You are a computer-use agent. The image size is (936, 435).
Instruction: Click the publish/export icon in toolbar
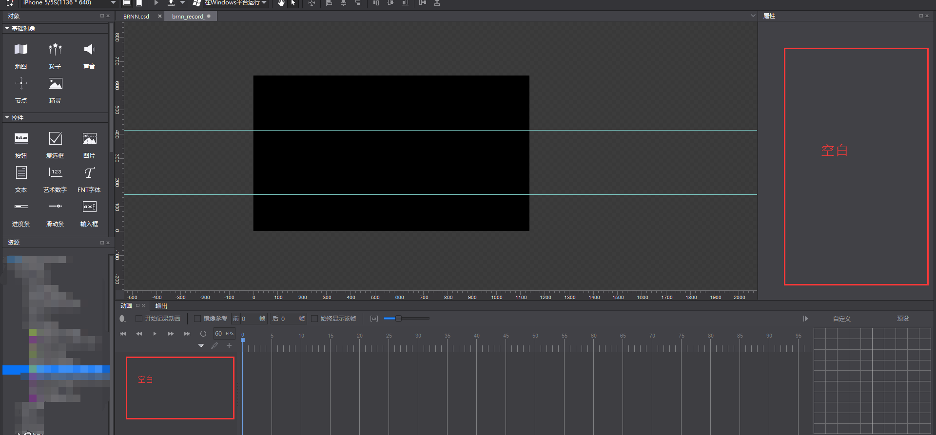pos(171,3)
